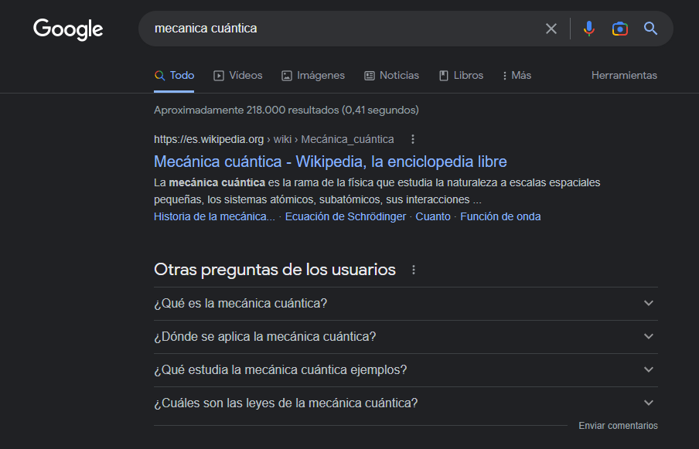Click the es.wikipedia.org URL breadcrumb
The image size is (699, 449).
point(274,139)
